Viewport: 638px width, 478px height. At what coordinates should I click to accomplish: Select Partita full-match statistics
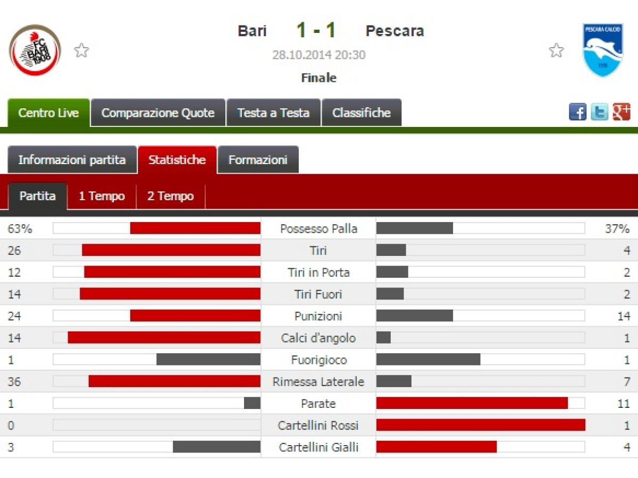point(37,196)
